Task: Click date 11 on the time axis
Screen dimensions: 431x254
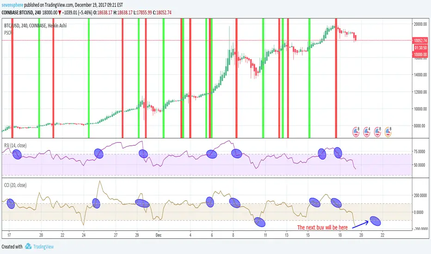Action: click(265, 235)
